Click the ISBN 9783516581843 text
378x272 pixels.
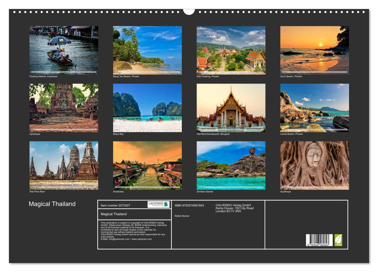[190, 205]
